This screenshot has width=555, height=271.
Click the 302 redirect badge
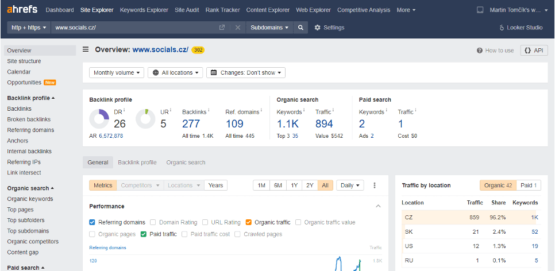point(198,50)
